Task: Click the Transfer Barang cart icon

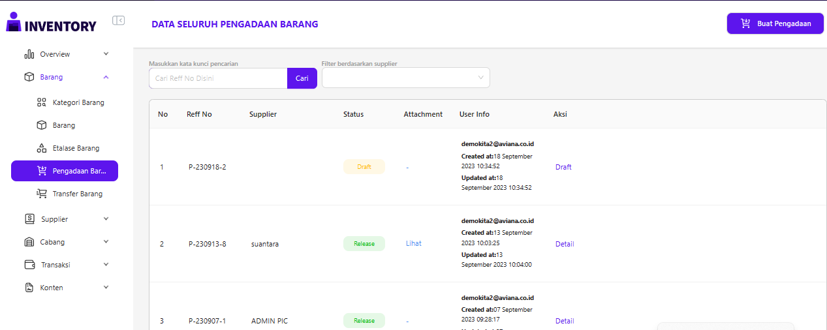Action: coord(41,194)
